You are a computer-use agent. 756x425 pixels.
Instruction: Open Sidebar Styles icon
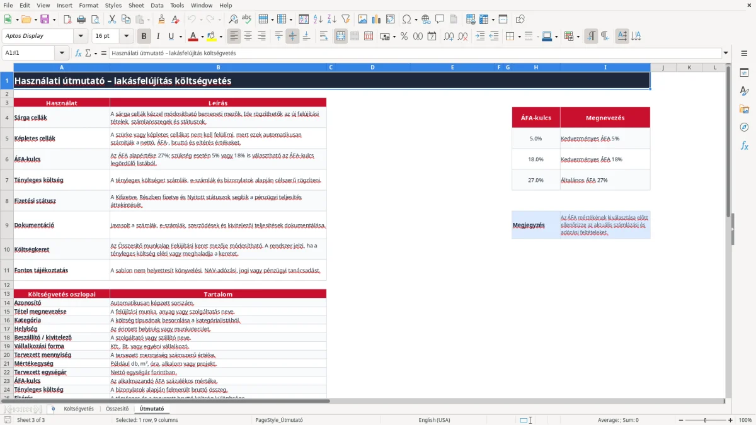point(744,91)
